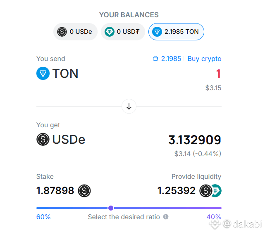Screen dimensions: 265x234
Task: Click the swap direction down-arrow button
Action: 129,106
